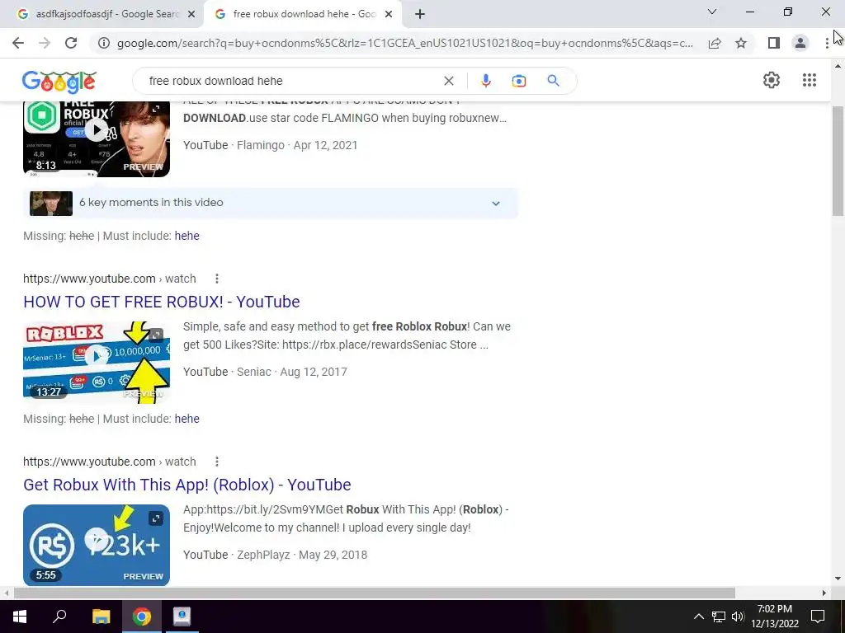Show hidden system tray icons
The width and height of the screenshot is (845, 633).
(698, 617)
